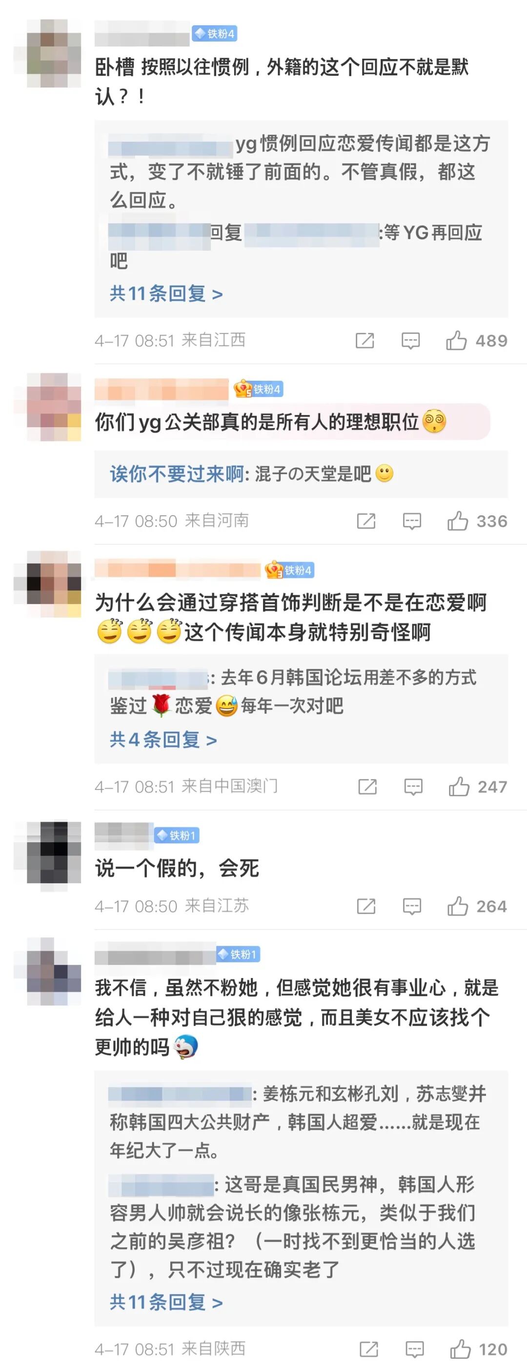Tap the 铁粉4 badge on first comment

point(214,34)
